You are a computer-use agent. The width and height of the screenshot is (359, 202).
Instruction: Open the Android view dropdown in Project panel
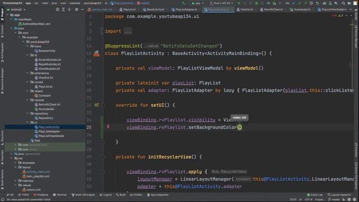pyautogui.click(x=16, y=10)
